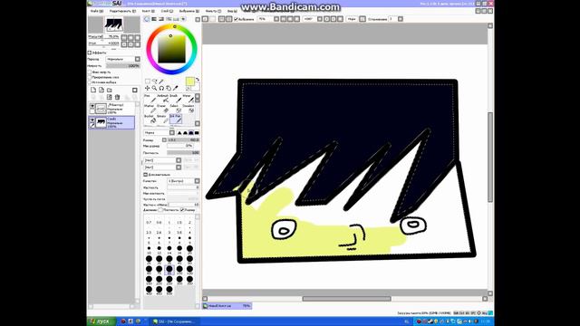Open the Слой menu
Viewport: 580px width, 326px height.
coord(167,11)
